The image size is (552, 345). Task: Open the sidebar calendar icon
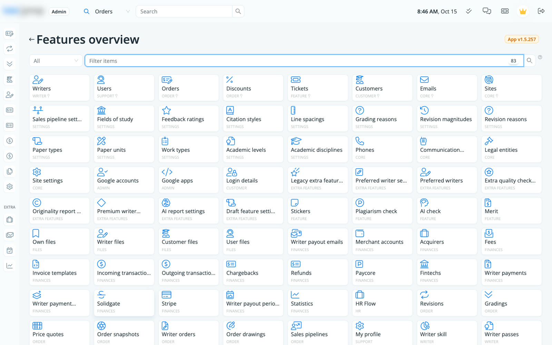point(10,250)
